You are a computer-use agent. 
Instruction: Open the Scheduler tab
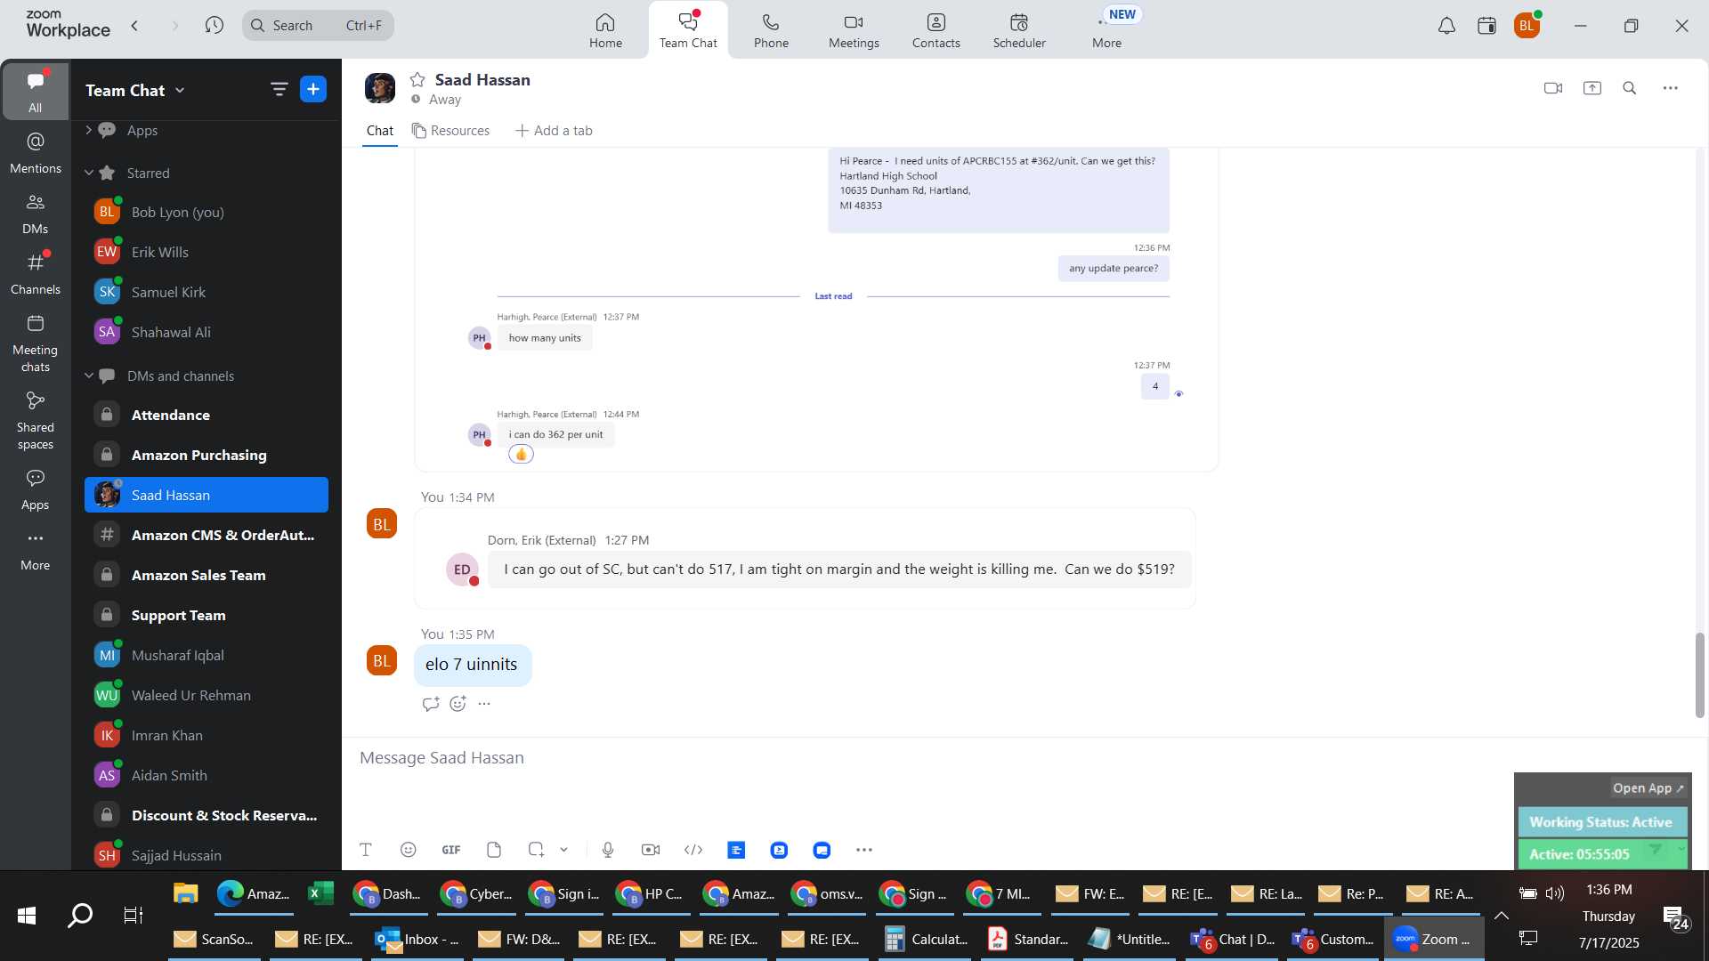[1019, 30]
